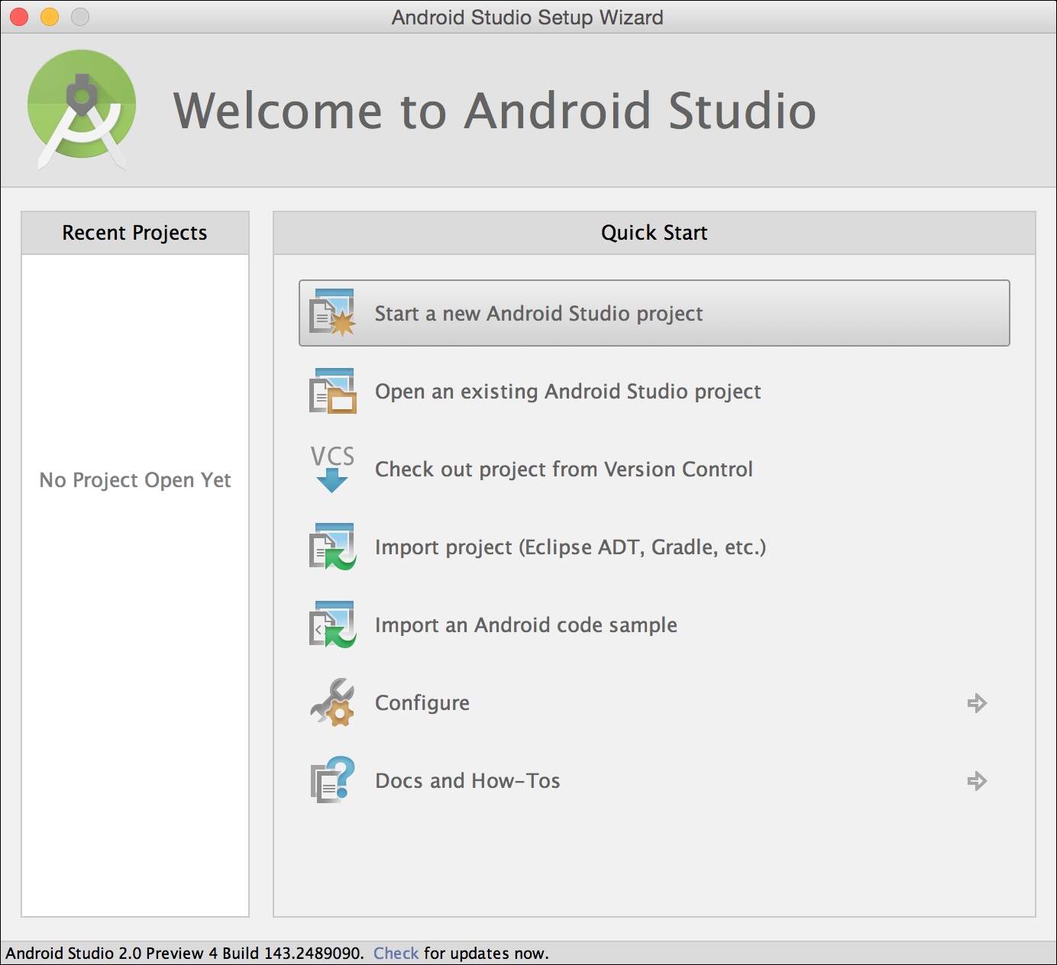The width and height of the screenshot is (1057, 965).
Task: Select Import an Android code sample
Action: (525, 625)
